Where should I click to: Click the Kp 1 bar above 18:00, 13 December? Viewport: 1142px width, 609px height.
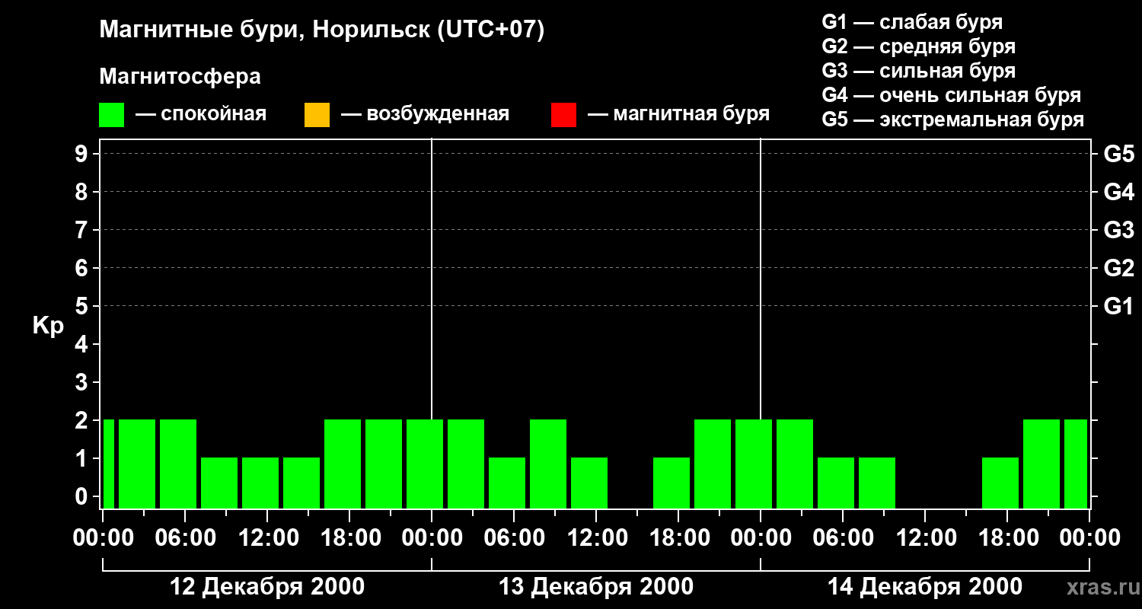671,483
